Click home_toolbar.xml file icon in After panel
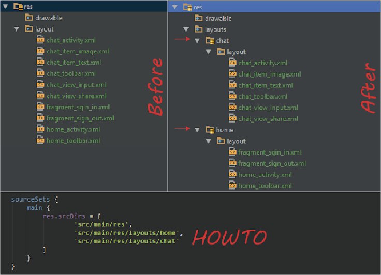 (x=232, y=185)
